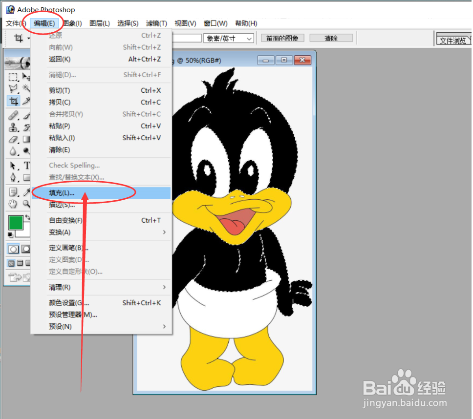Select the Eraser tool
The width and height of the screenshot is (473, 419).
point(13,139)
